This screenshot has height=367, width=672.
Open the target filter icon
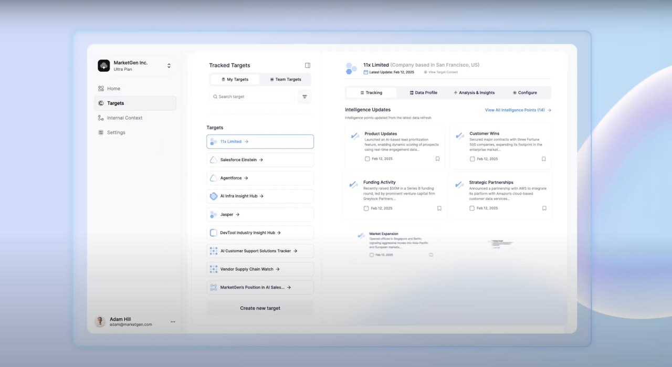(304, 97)
